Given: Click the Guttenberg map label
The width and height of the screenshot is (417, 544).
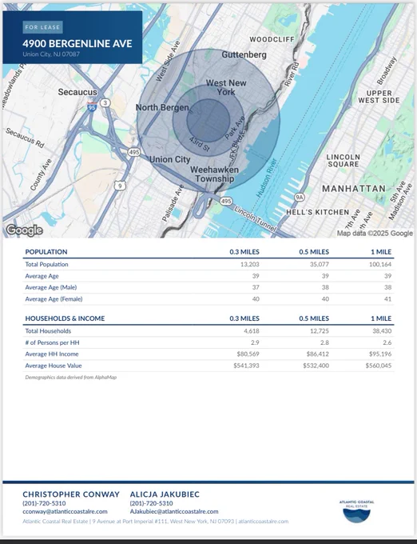Looking at the screenshot, I should [244, 55].
